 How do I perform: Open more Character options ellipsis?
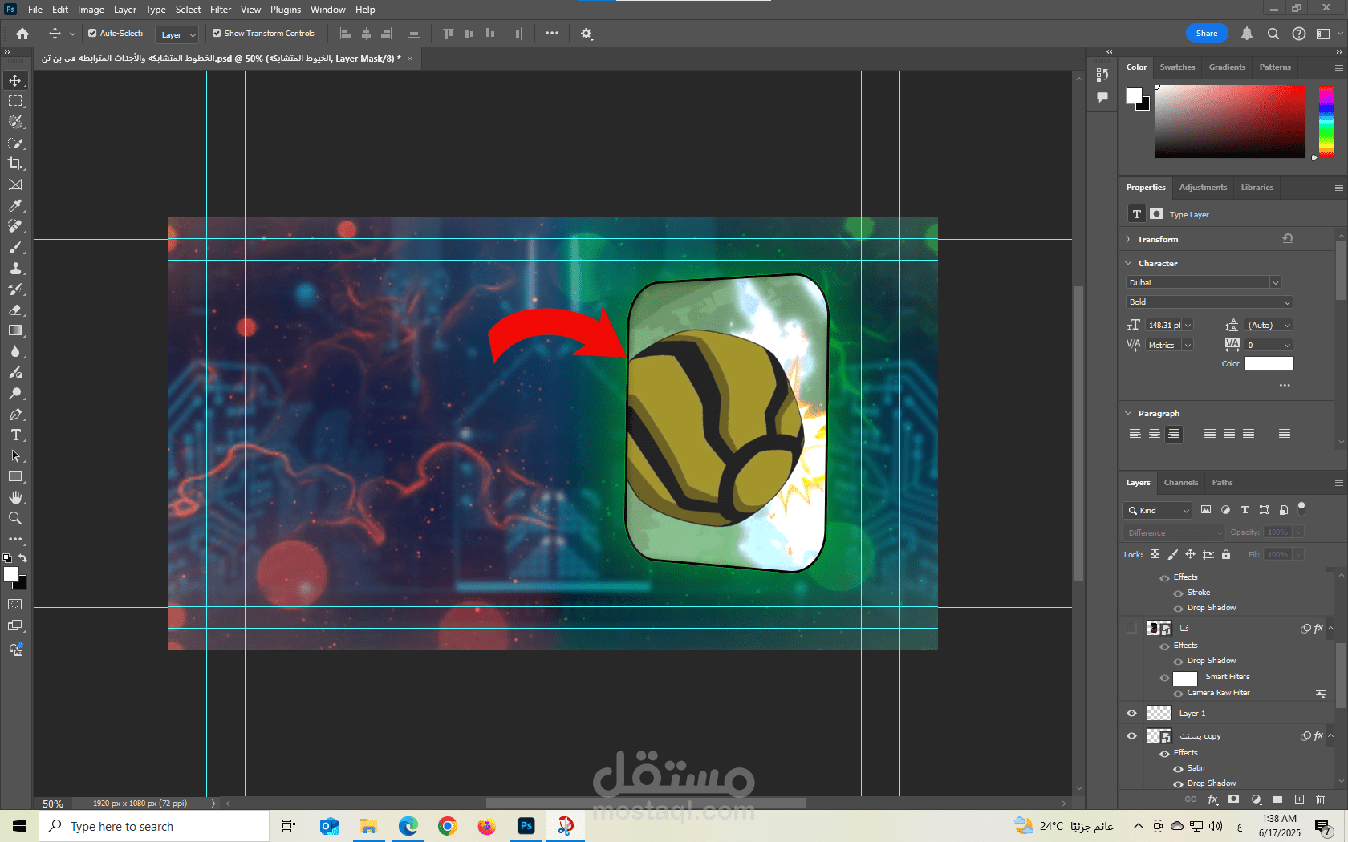1285,386
